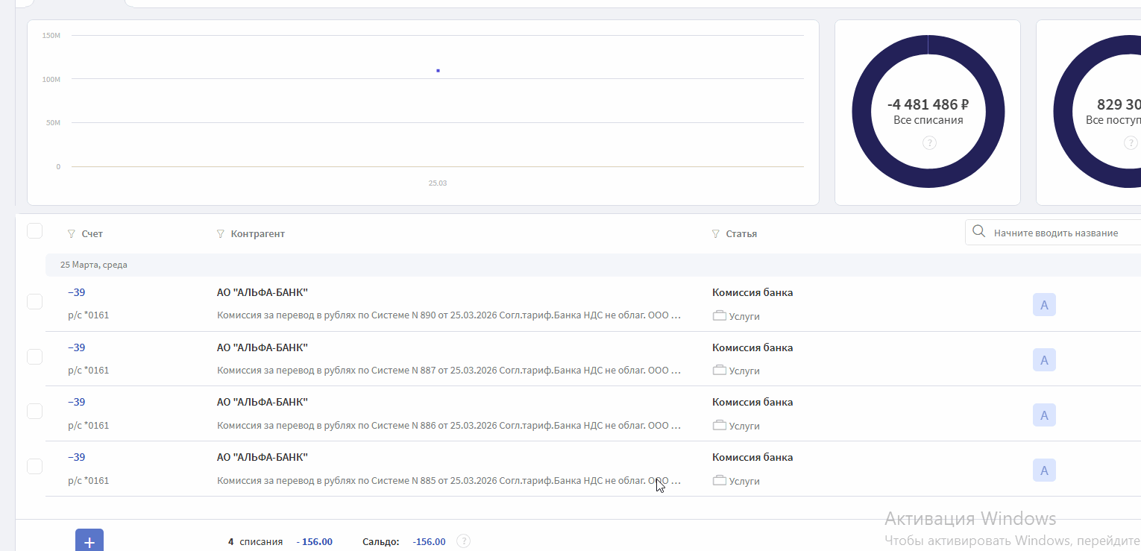This screenshot has height=551, width=1141.
Task: Click the blue plus button to add an operation
Action: point(89,541)
